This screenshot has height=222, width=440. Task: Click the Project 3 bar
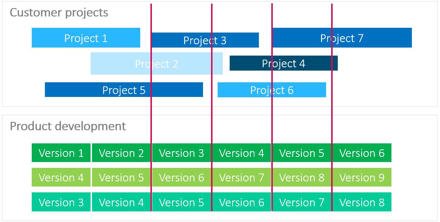pyautogui.click(x=205, y=40)
